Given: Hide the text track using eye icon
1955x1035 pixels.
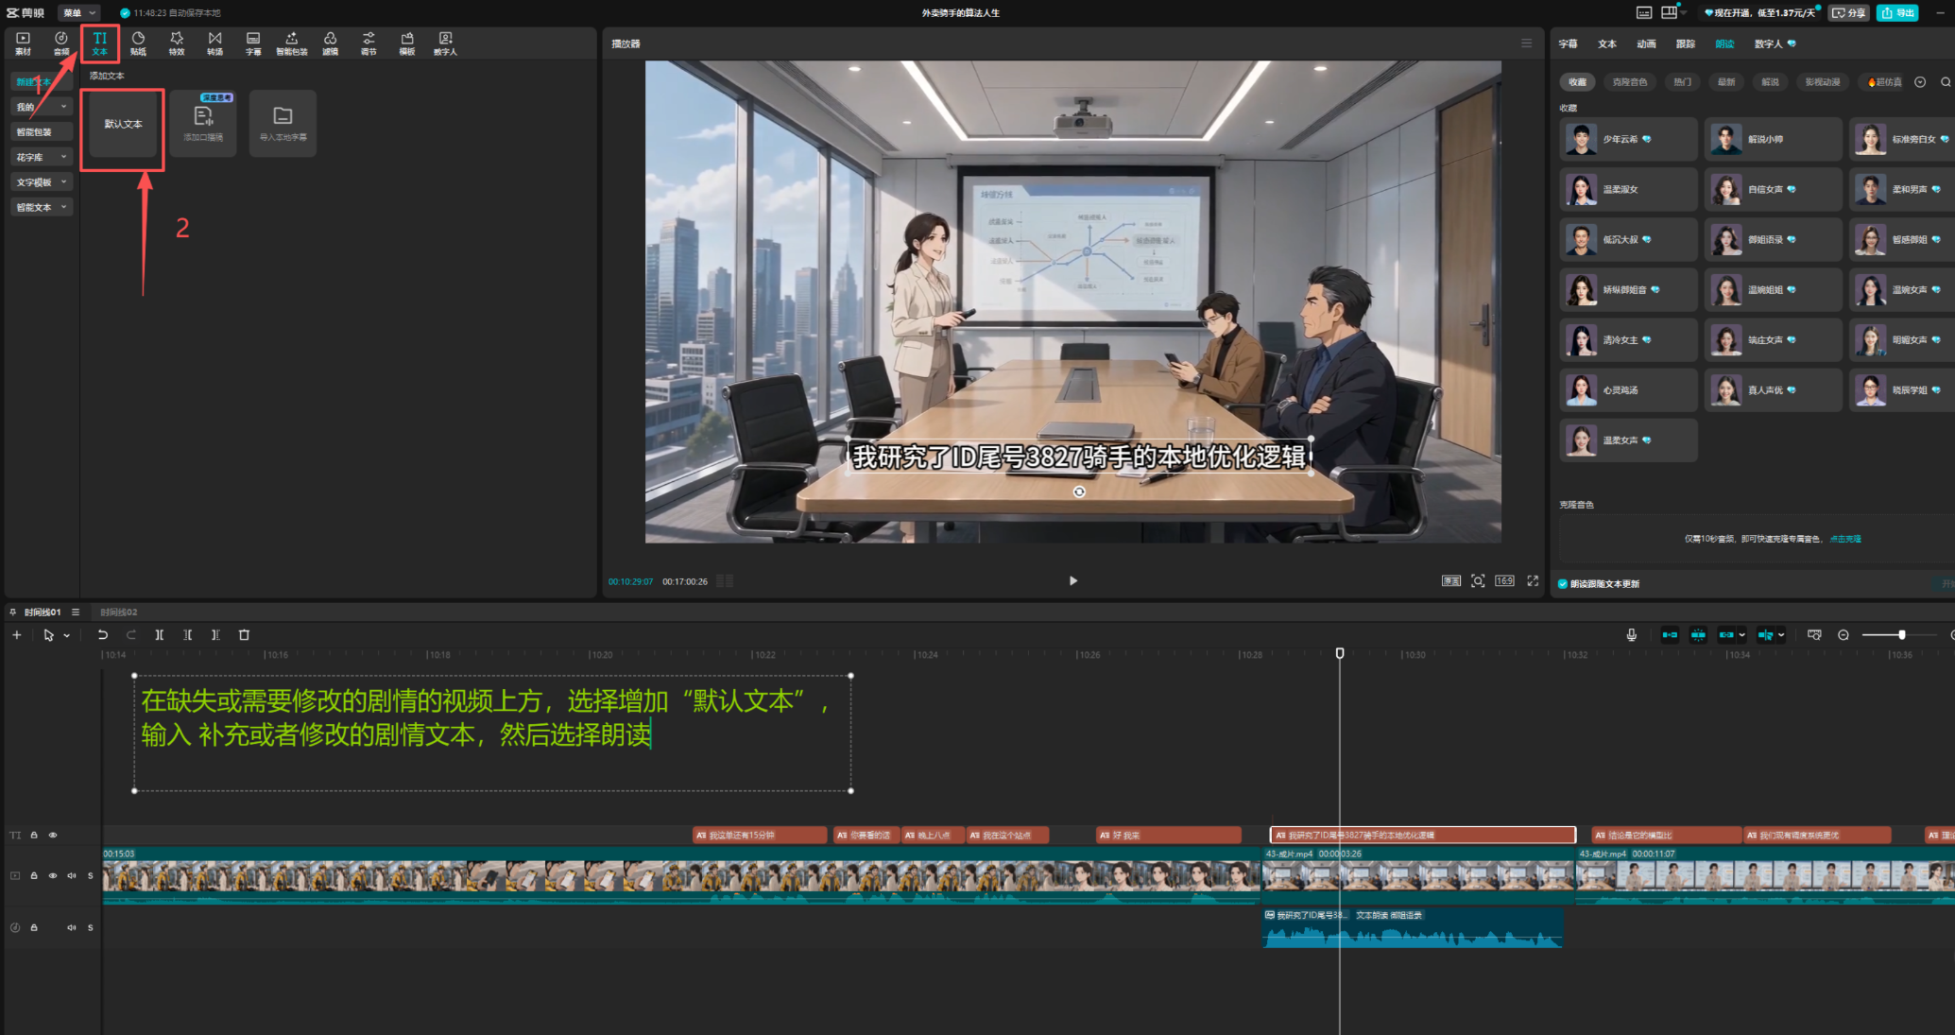Looking at the screenshot, I should tap(53, 836).
